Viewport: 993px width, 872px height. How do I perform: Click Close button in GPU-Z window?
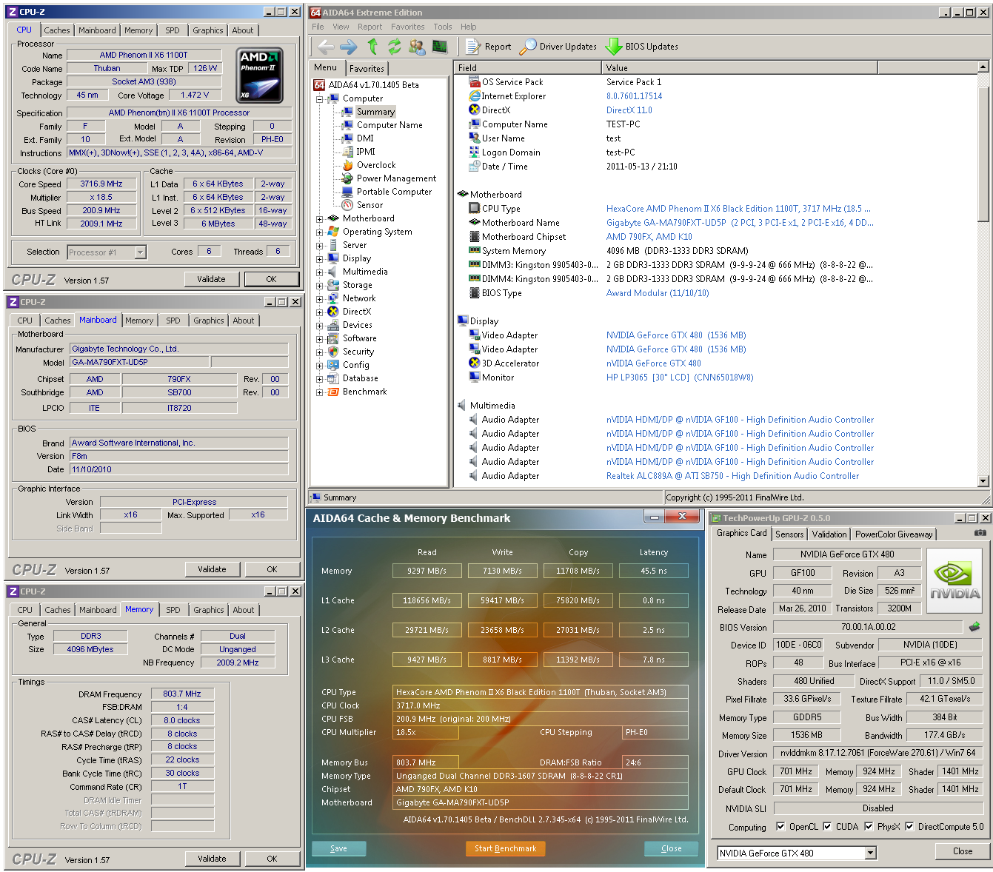click(x=963, y=851)
